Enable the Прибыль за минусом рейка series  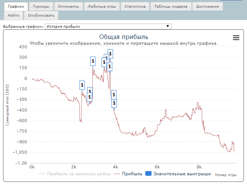click(75, 174)
